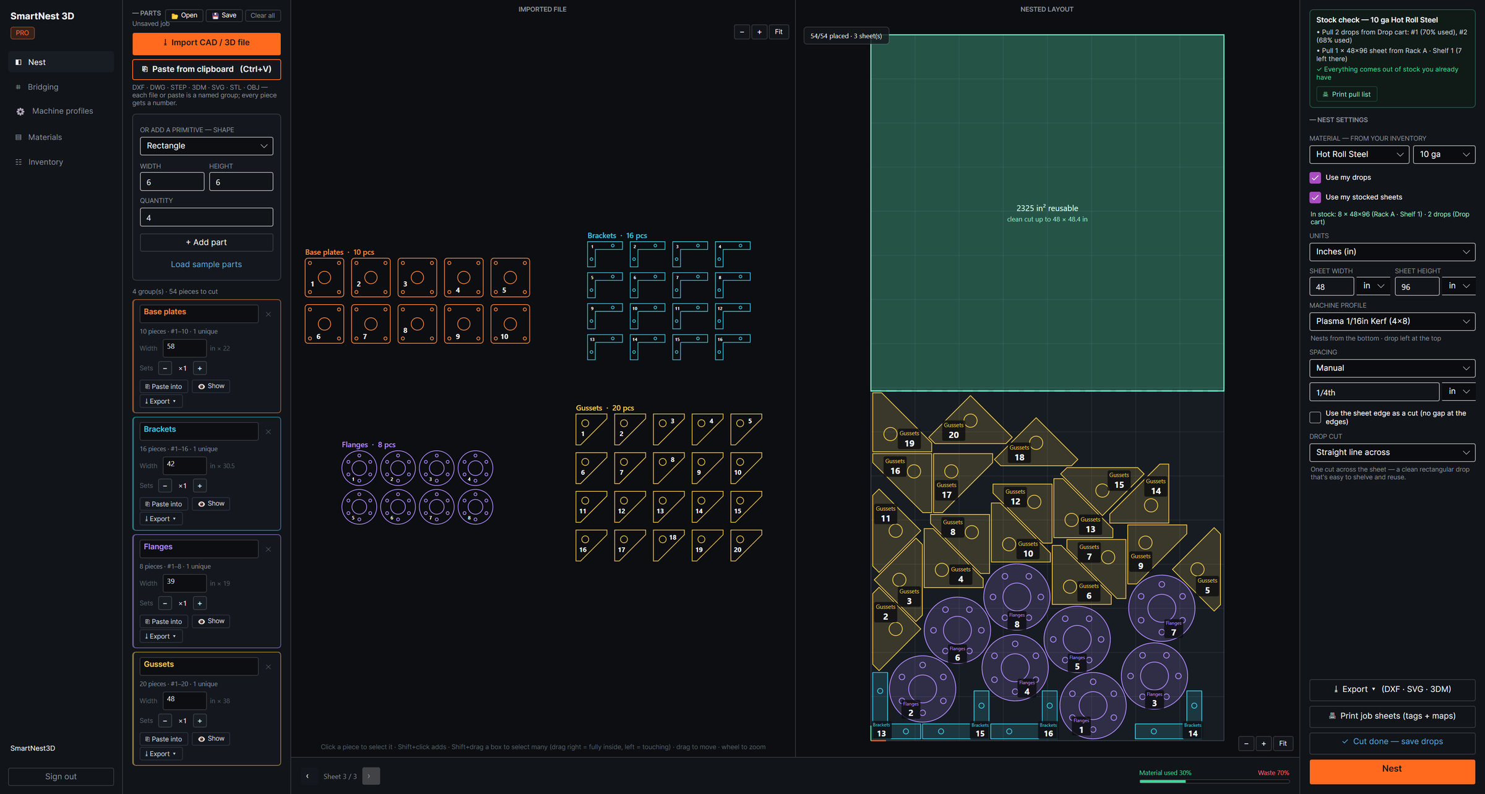Click the Save job disk button
The width and height of the screenshot is (1485, 794).
(x=224, y=15)
